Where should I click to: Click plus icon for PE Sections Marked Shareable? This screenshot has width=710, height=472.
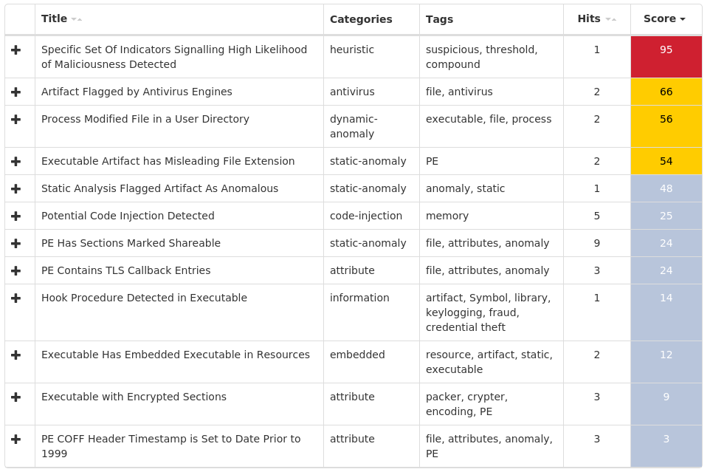[15, 243]
